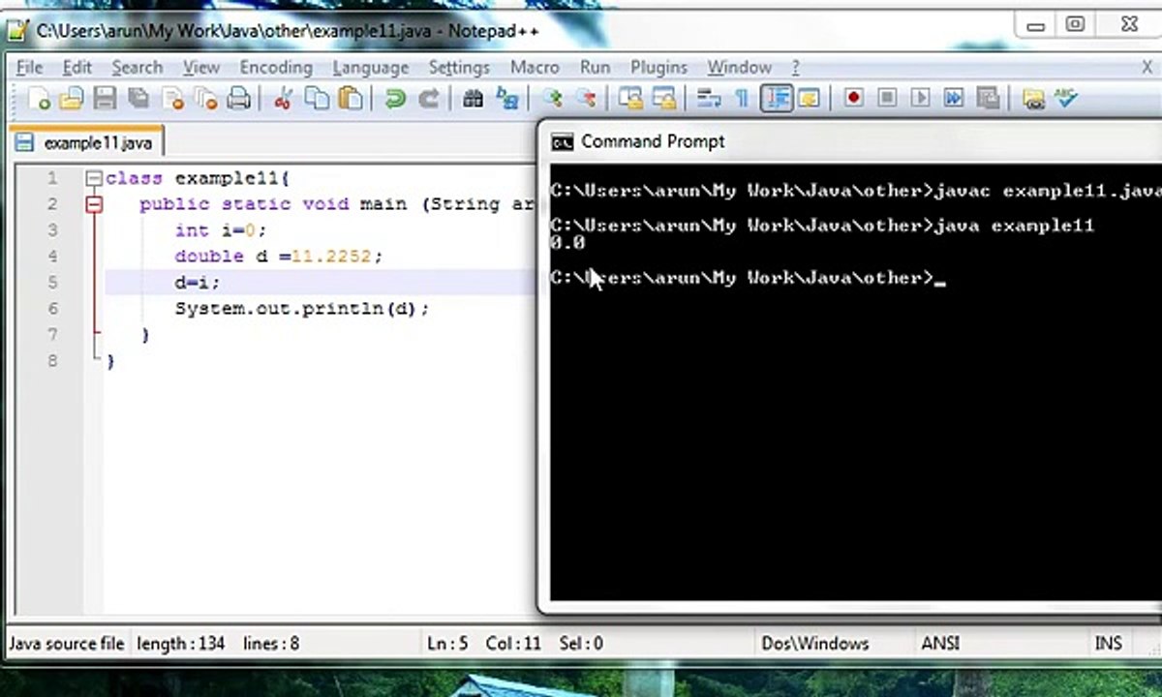Zoom in using the magnifier plus icon
1162x697 pixels.
click(x=552, y=98)
